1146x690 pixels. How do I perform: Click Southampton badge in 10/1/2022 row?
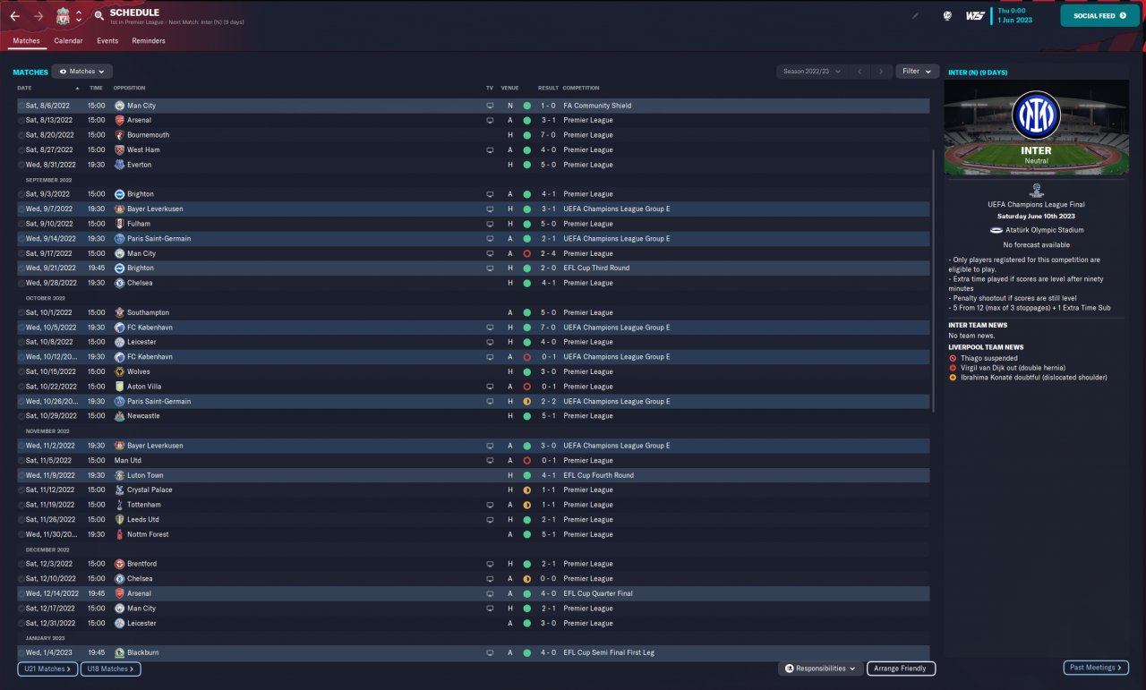point(119,312)
